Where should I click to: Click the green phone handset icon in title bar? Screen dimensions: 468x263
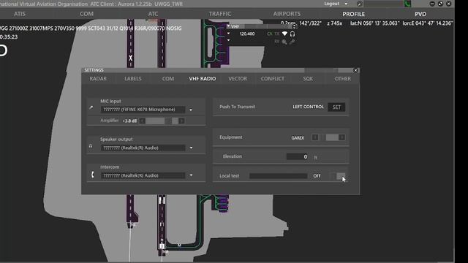[407, 4]
